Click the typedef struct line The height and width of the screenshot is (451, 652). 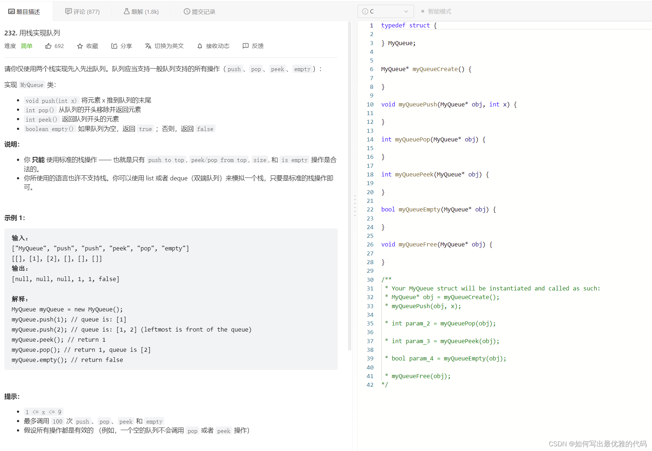point(409,25)
